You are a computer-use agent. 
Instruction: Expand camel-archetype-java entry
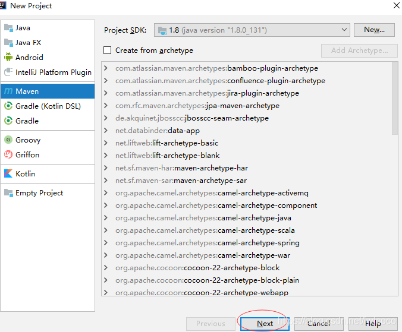(106, 218)
